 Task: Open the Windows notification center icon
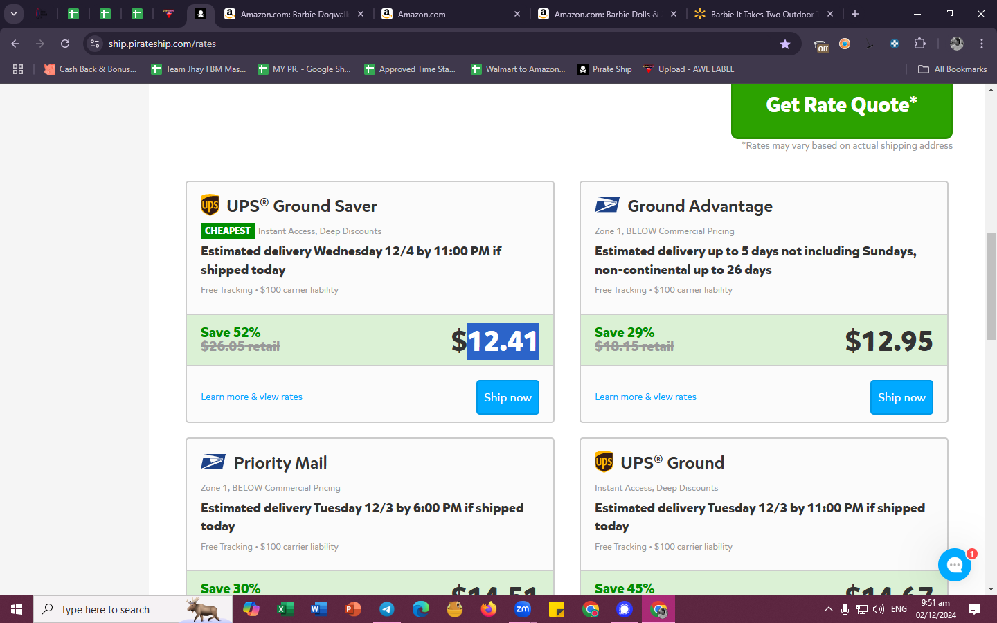point(974,609)
